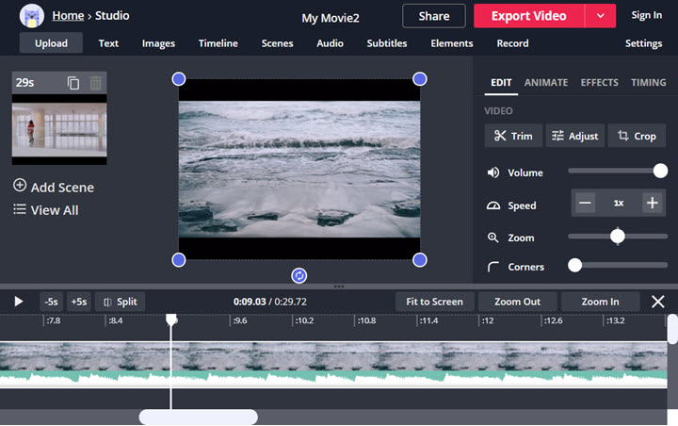Delete the scene using trash icon

95,83
